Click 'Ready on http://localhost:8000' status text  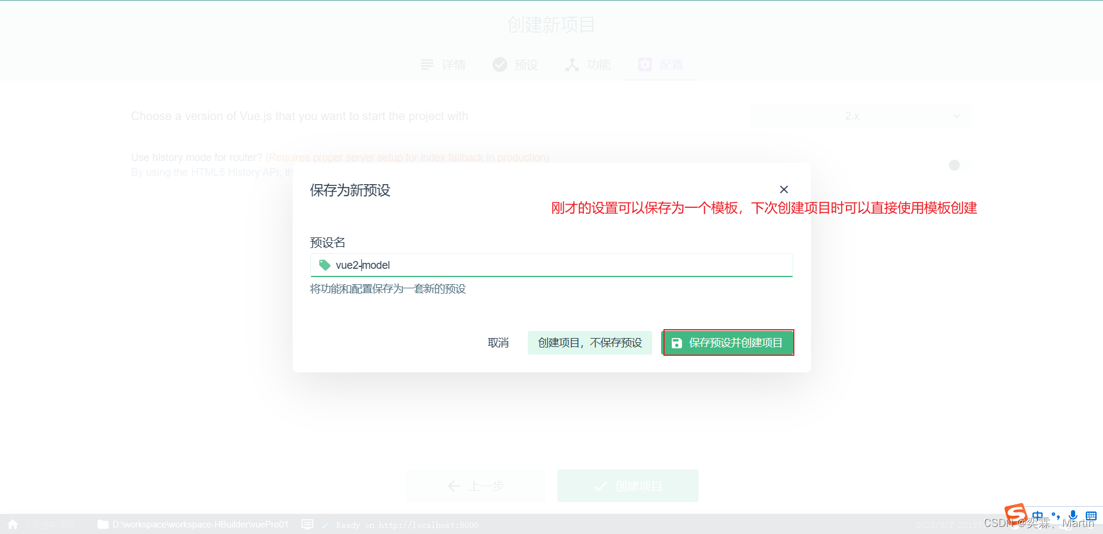[x=407, y=525]
